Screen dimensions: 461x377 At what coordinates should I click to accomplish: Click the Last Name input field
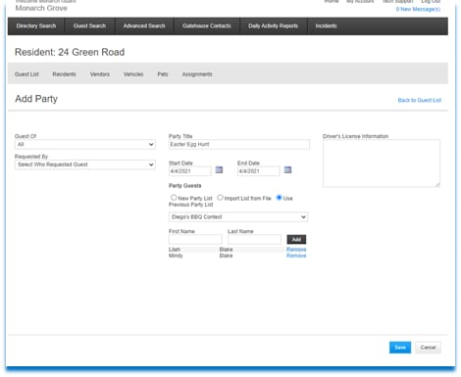click(x=254, y=239)
